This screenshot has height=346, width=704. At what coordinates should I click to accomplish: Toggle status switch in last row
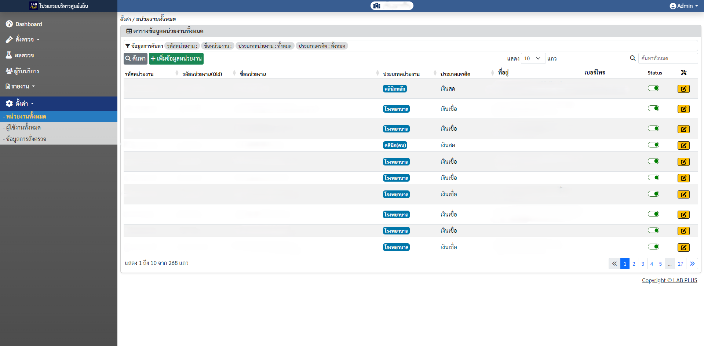(653, 247)
